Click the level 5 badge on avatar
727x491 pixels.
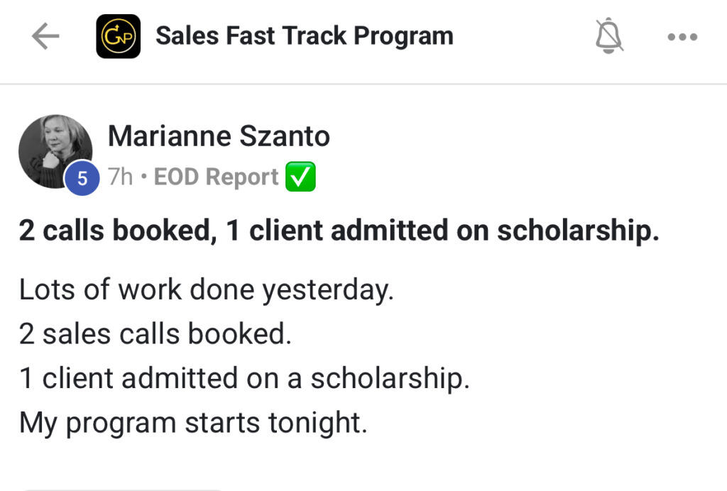[82, 179]
